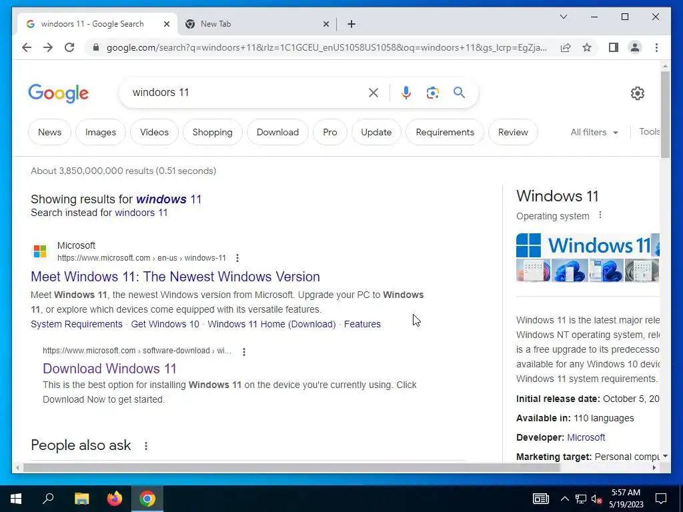Image resolution: width=683 pixels, height=512 pixels.
Task: Open the Chrome three-dot menu
Action: 656,47
